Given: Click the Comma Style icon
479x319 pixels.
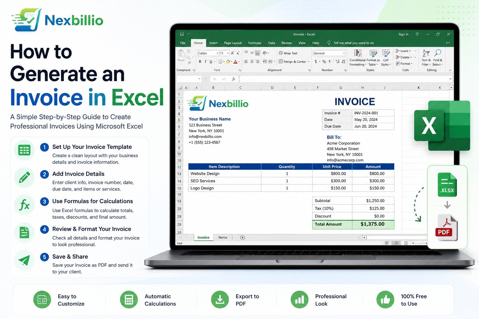Looking at the screenshot, I should point(330,62).
